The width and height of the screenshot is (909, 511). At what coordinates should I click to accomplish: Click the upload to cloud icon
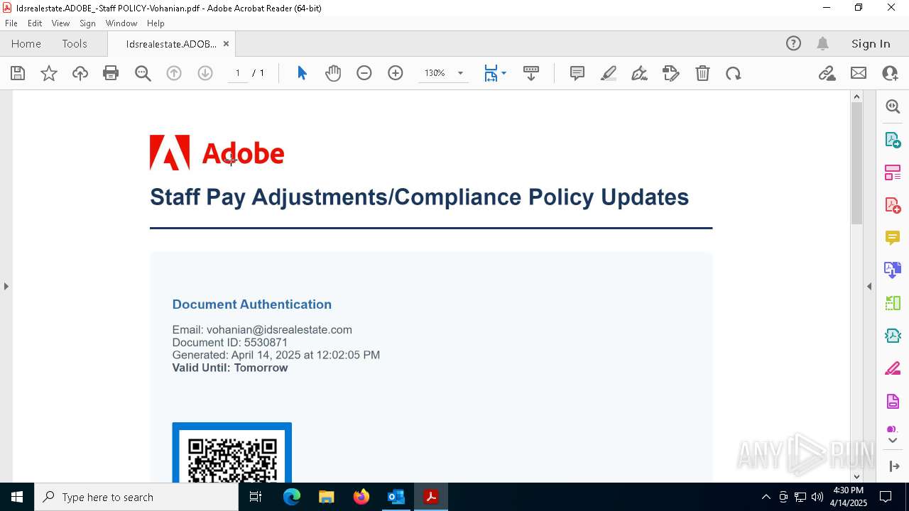[80, 73]
